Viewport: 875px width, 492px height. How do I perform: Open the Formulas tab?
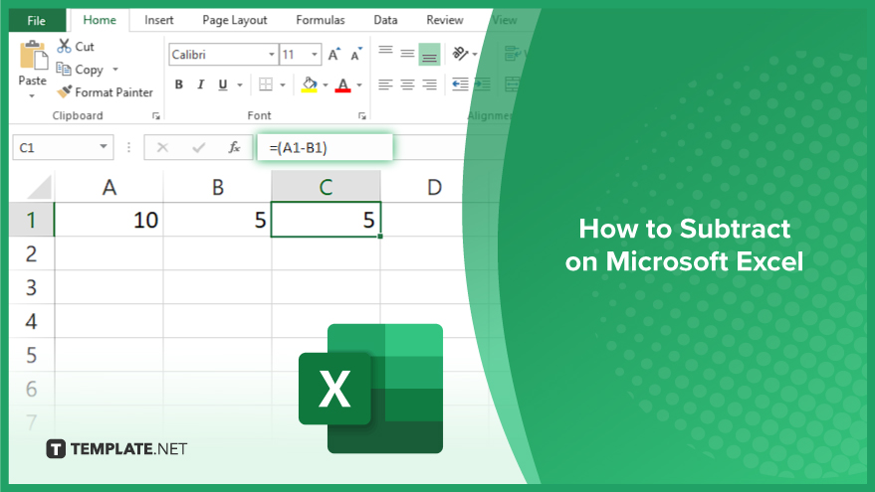(321, 20)
